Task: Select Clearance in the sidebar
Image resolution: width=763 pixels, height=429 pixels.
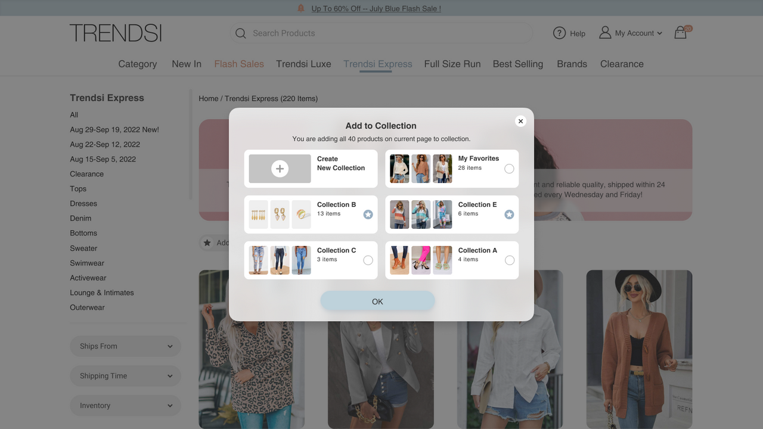Action: [x=87, y=174]
